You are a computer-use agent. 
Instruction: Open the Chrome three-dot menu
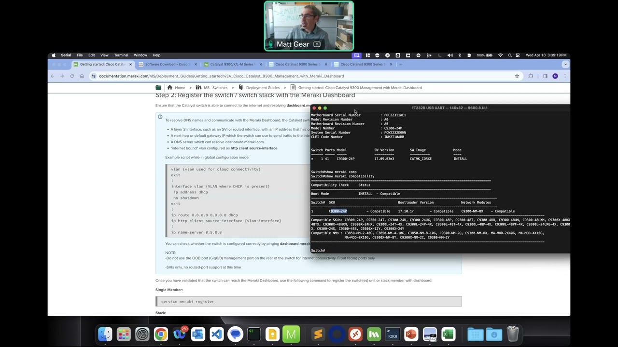pos(565,76)
